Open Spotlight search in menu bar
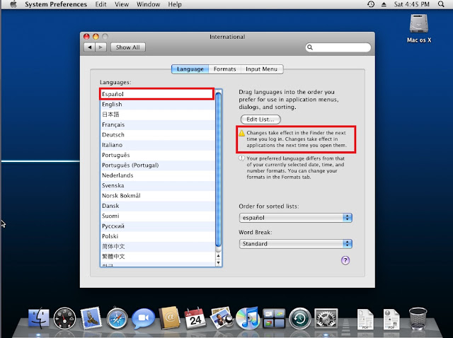Viewport: 453px width, 338px height. [441, 4]
